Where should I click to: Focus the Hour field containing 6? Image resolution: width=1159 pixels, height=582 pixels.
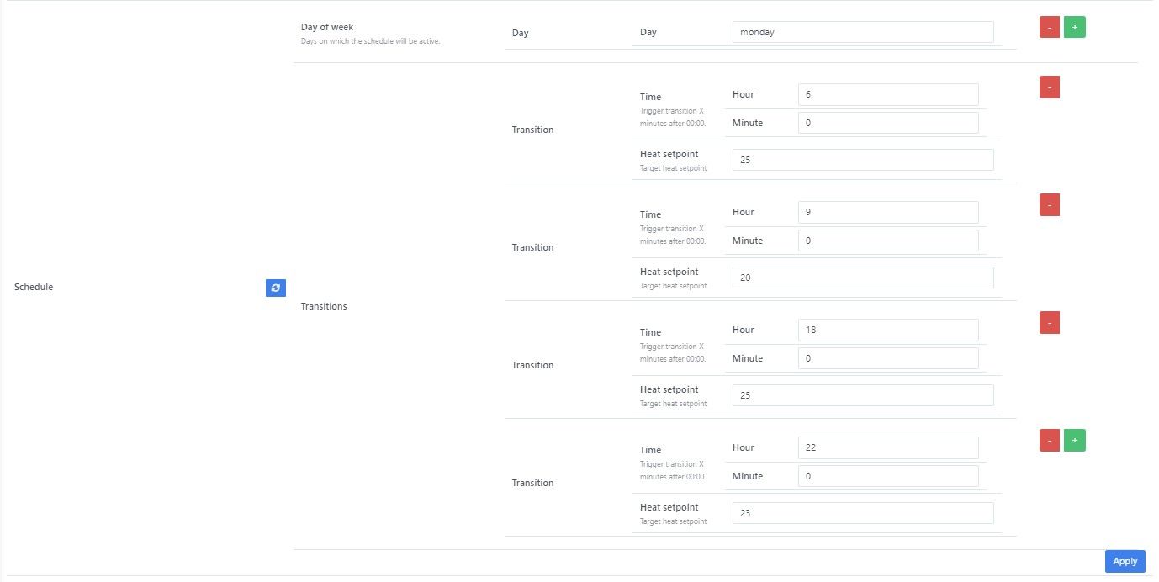(887, 94)
